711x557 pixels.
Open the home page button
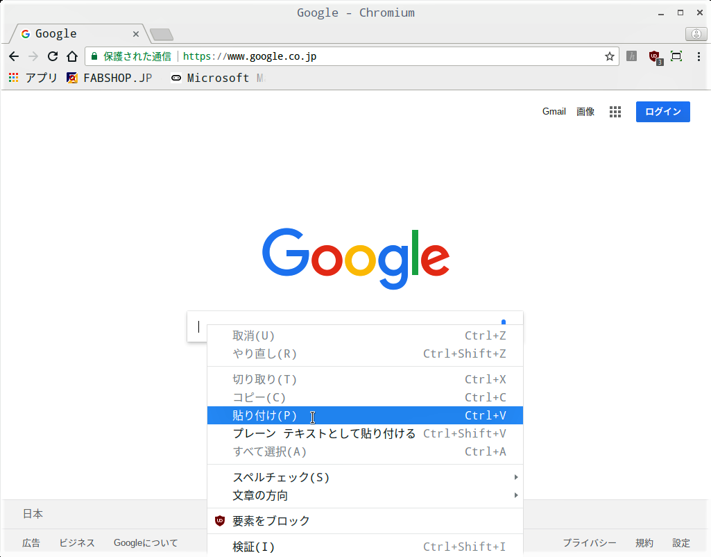coord(72,56)
